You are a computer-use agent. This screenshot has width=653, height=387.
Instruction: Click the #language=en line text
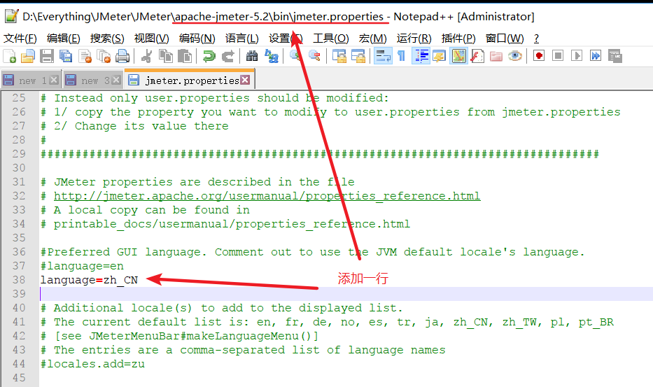[x=82, y=266]
